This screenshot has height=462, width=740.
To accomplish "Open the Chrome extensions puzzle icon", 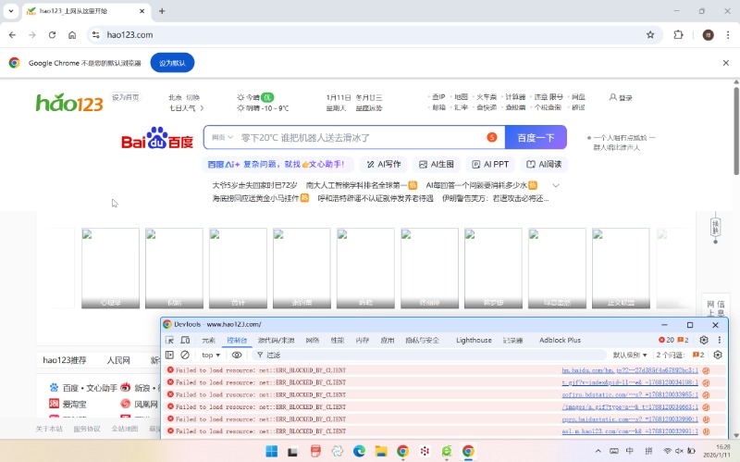I will (678, 34).
